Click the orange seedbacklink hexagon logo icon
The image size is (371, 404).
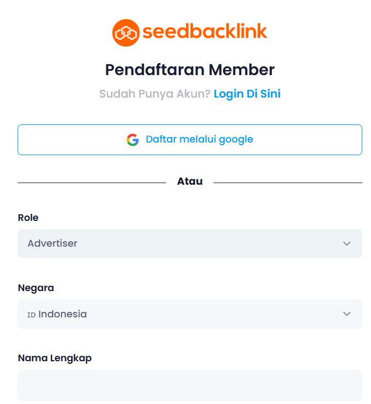125,33
